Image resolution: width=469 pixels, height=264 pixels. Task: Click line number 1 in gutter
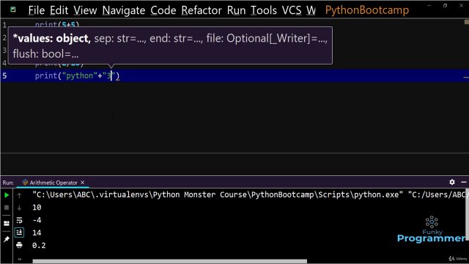pos(4,25)
